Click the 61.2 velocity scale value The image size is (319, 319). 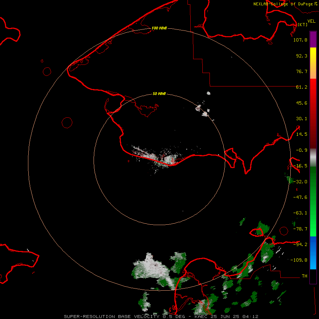tap(302, 87)
